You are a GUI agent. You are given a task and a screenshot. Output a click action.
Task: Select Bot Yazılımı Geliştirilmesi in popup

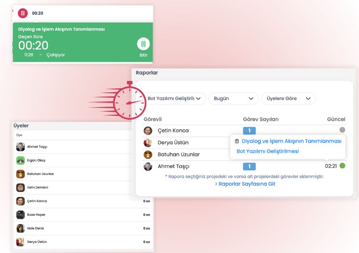[268, 151]
